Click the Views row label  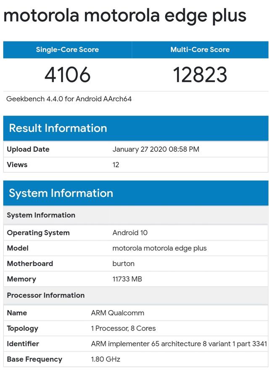coord(17,165)
